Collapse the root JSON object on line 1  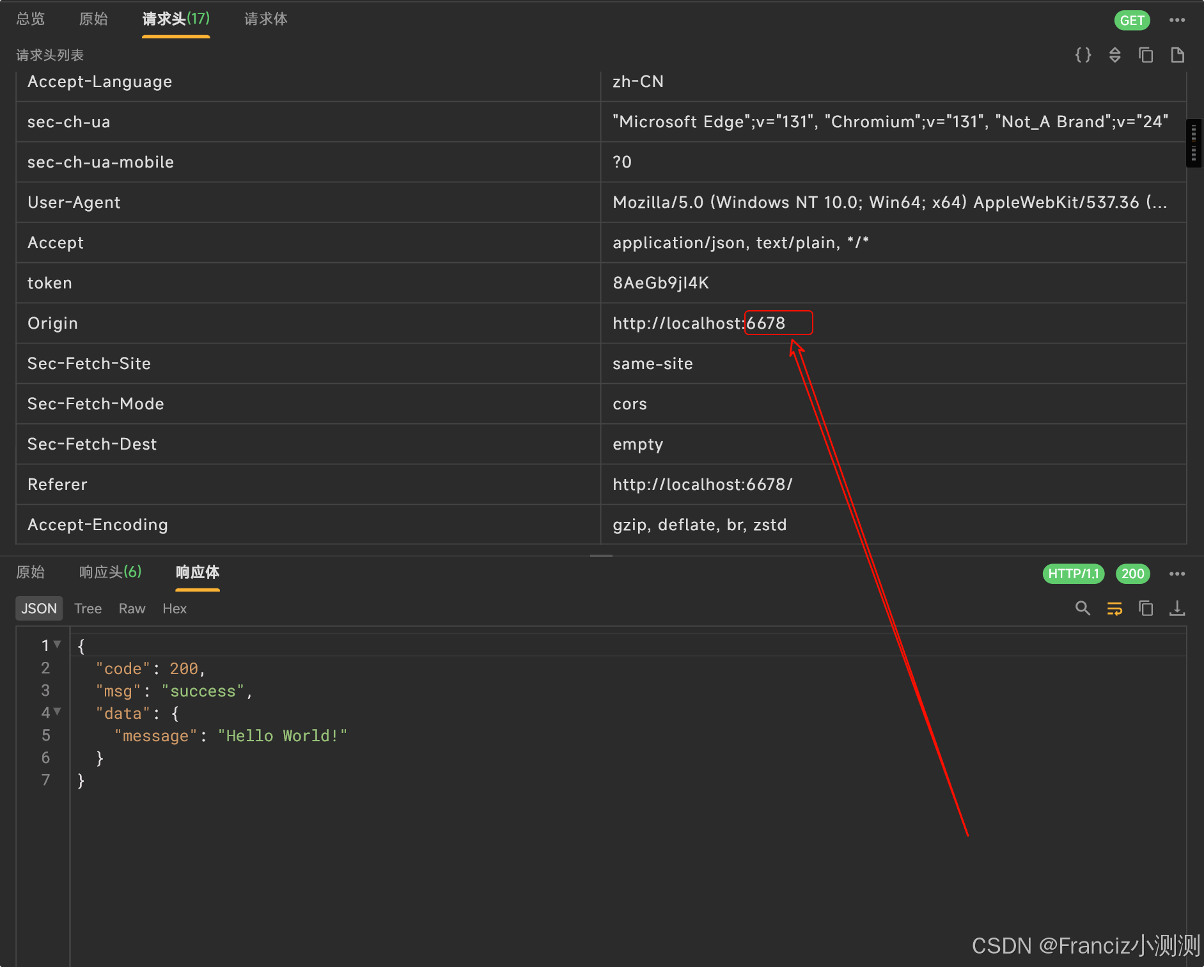57,645
